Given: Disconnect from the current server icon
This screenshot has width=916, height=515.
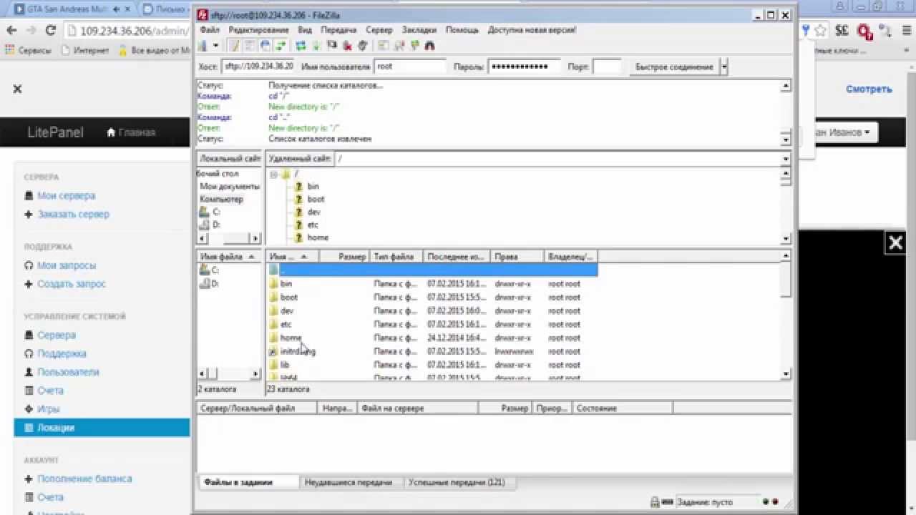Looking at the screenshot, I should 348,46.
